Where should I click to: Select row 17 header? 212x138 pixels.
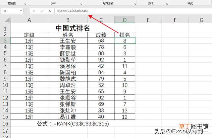pyautogui.click(x=5, y=131)
